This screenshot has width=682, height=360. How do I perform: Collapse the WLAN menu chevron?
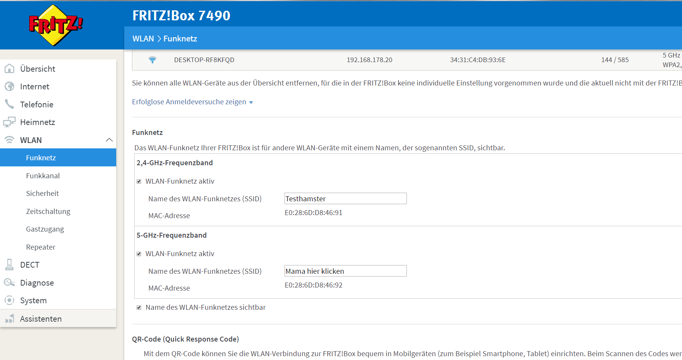(x=109, y=140)
